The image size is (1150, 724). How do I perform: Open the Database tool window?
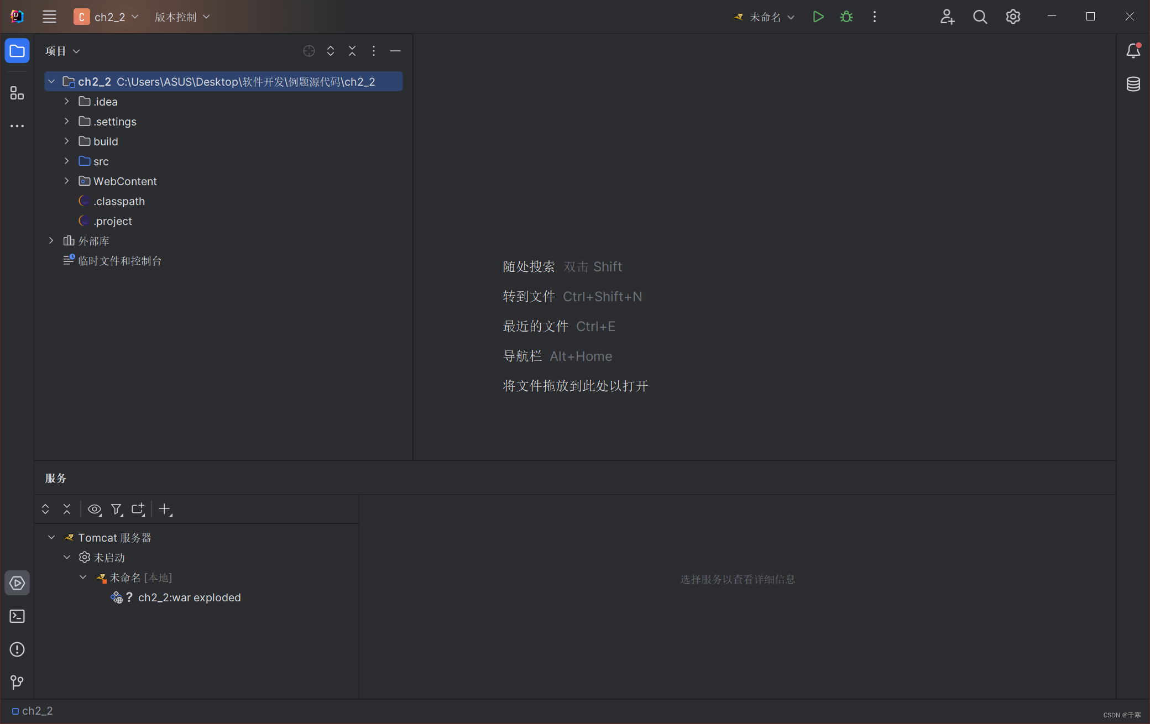pos(1133,84)
